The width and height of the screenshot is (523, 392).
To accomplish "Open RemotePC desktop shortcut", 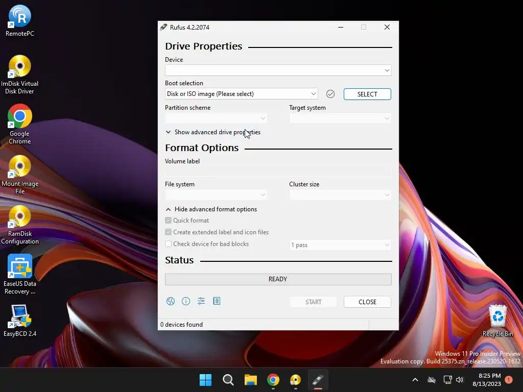I will tap(20, 20).
